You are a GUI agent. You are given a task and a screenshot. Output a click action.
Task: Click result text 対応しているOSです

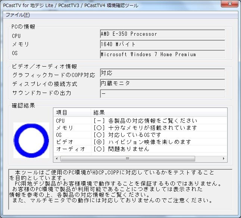135,135
